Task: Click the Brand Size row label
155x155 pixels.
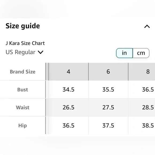Action: (x=23, y=72)
